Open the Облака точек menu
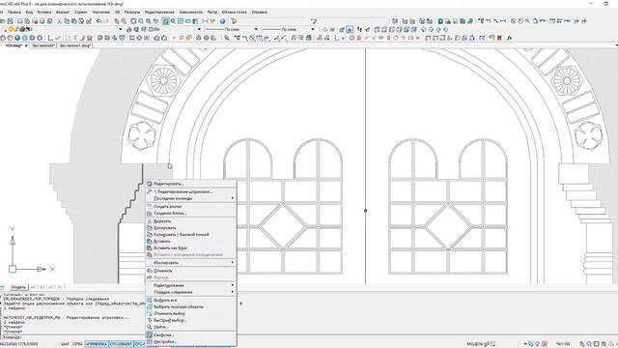Screen dimensions: 618x348 (235, 13)
